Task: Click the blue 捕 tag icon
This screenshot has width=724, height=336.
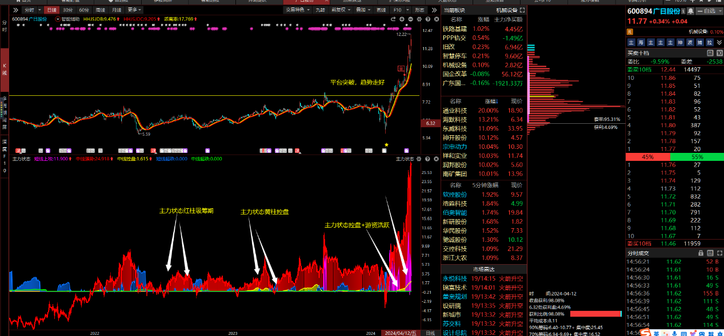Action: click(x=699, y=42)
